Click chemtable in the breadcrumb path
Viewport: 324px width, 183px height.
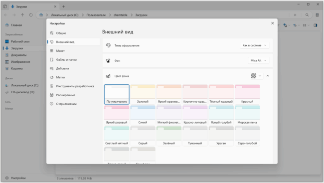click(121, 15)
